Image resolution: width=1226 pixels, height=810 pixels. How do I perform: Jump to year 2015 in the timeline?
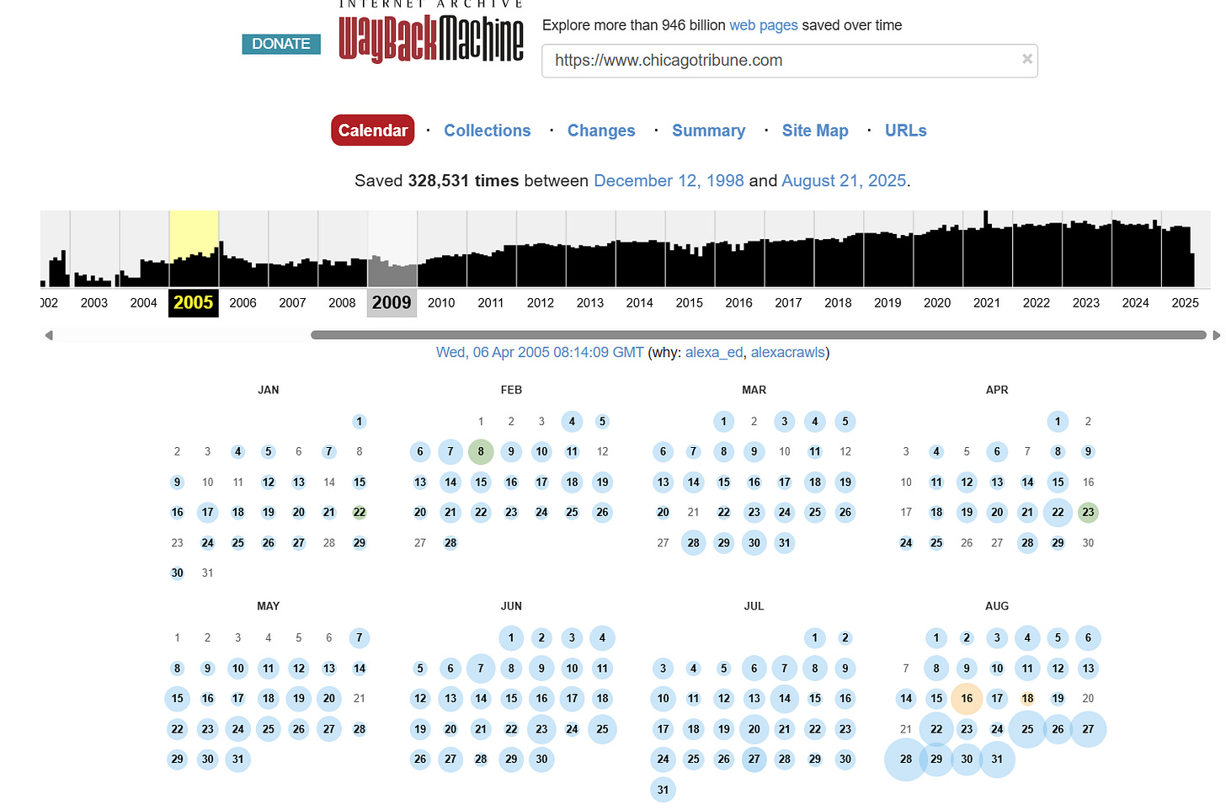coord(689,303)
